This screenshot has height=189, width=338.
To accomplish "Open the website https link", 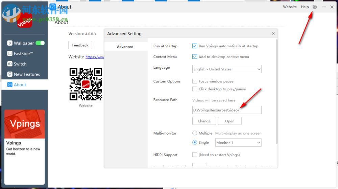I will point(95,57).
